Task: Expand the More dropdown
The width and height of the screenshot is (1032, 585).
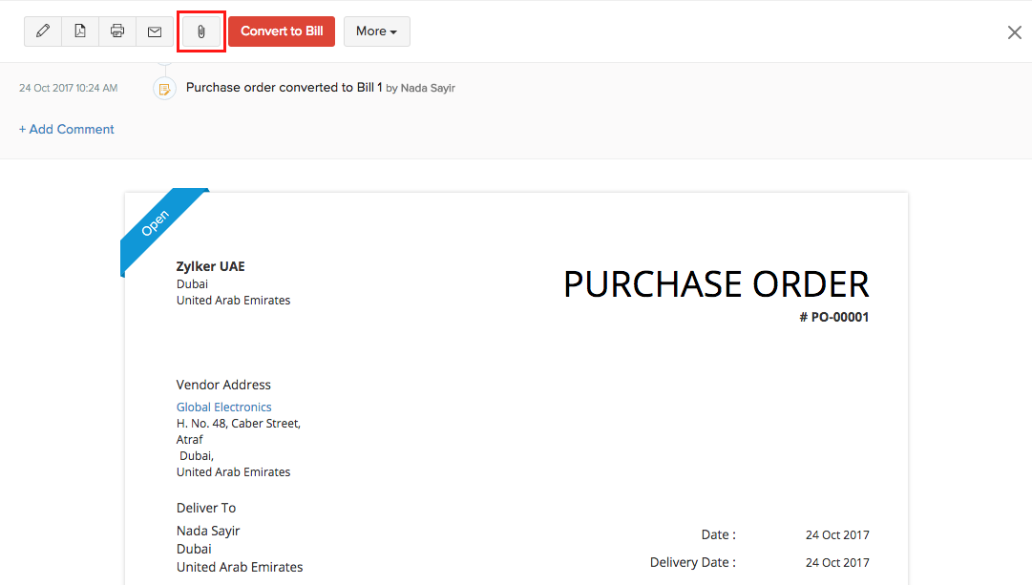Action: click(x=376, y=31)
